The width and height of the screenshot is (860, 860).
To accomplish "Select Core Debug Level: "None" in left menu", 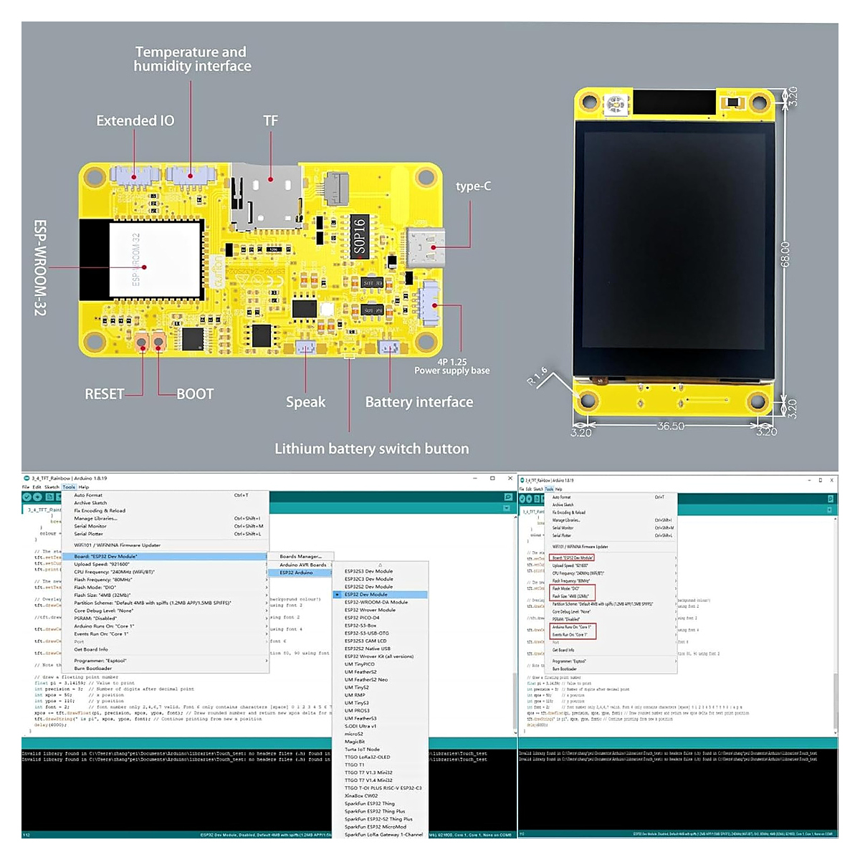I will click(166, 611).
